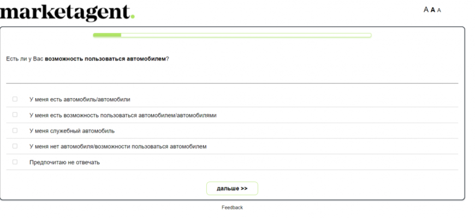Tick the checkbox for 'У меня есть возможность пользоваться автомобилем/автомобилями'

click(x=15, y=114)
